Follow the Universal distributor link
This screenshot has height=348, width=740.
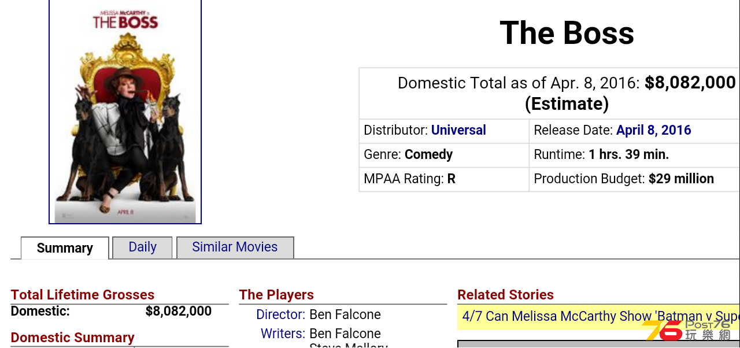[x=458, y=130]
